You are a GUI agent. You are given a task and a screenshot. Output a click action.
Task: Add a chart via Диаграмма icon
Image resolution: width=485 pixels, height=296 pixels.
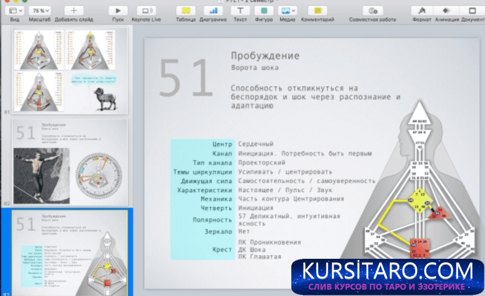213,10
